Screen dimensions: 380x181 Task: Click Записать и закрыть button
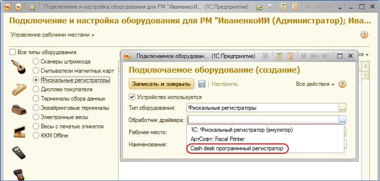(x=161, y=84)
